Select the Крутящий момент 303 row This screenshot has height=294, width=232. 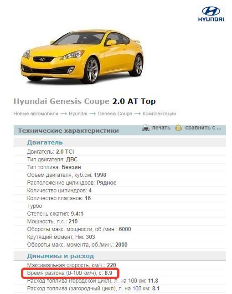pyautogui.click(x=120, y=237)
